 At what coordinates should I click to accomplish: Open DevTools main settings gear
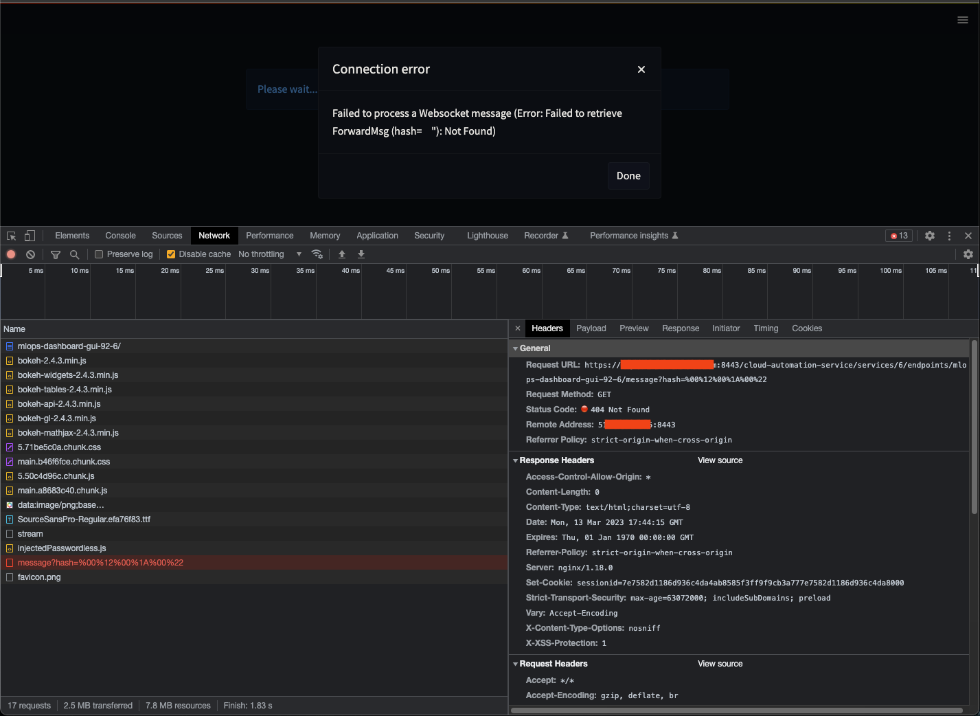coord(930,236)
